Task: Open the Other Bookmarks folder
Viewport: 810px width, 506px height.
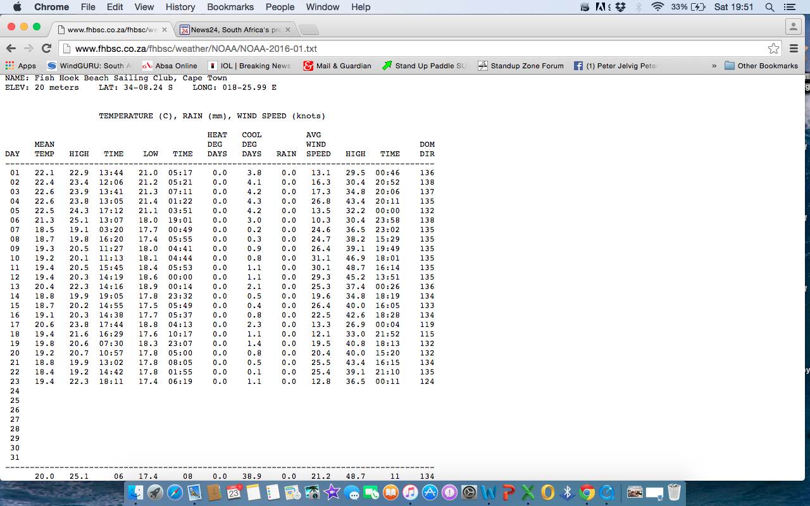Action: [x=761, y=66]
